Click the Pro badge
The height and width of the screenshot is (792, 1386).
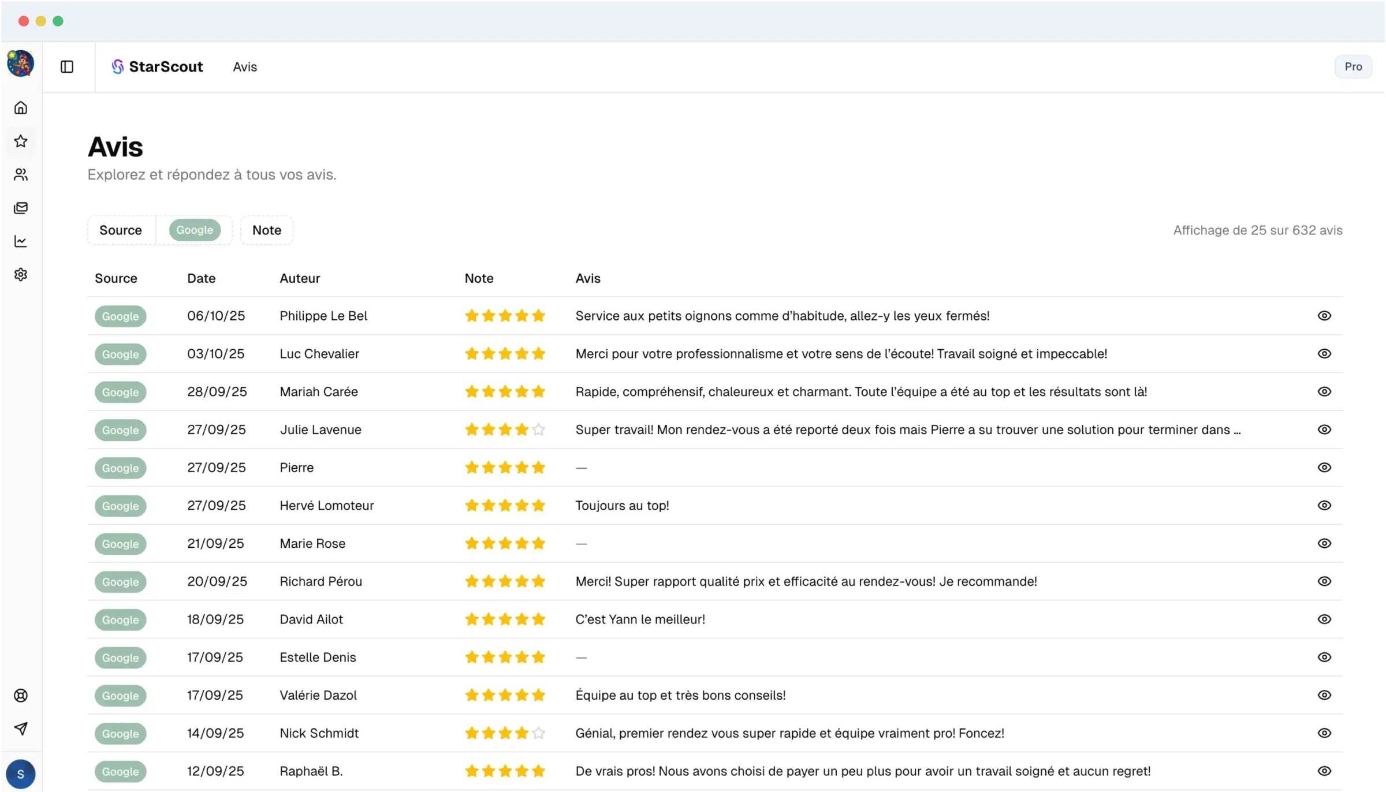(1354, 66)
